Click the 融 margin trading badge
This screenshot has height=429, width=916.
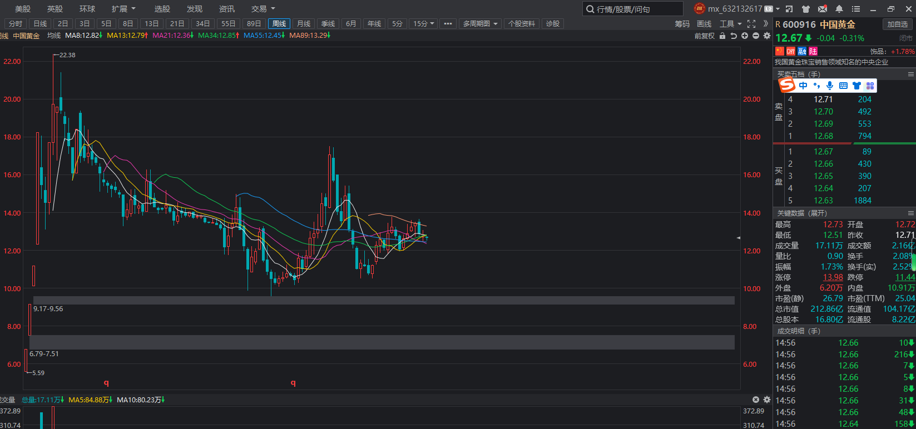click(802, 51)
